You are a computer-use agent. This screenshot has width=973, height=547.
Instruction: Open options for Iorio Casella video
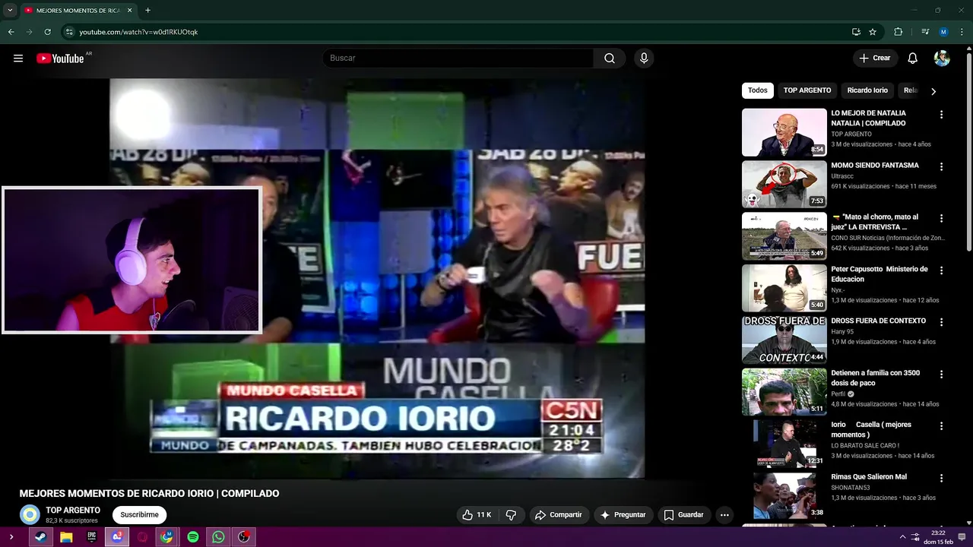941,426
